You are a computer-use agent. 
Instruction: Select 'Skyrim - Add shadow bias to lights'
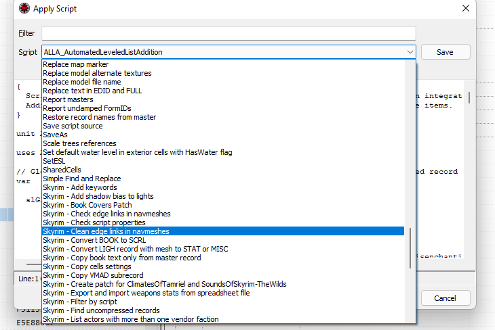tap(223, 196)
